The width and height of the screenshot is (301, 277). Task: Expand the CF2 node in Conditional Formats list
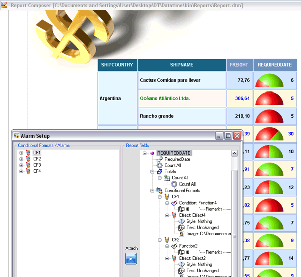pos(21,159)
